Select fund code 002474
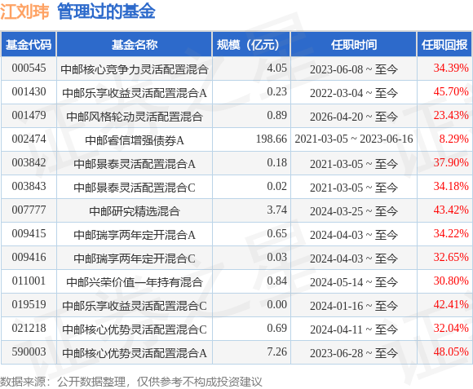This screenshot has height=389, width=473. pos(29,139)
